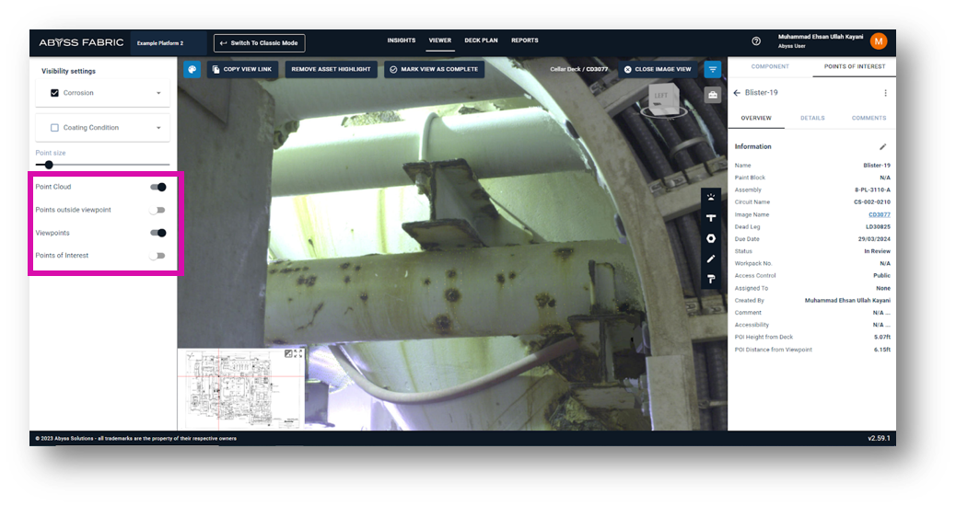Click the Copy View Link button

pyautogui.click(x=242, y=69)
